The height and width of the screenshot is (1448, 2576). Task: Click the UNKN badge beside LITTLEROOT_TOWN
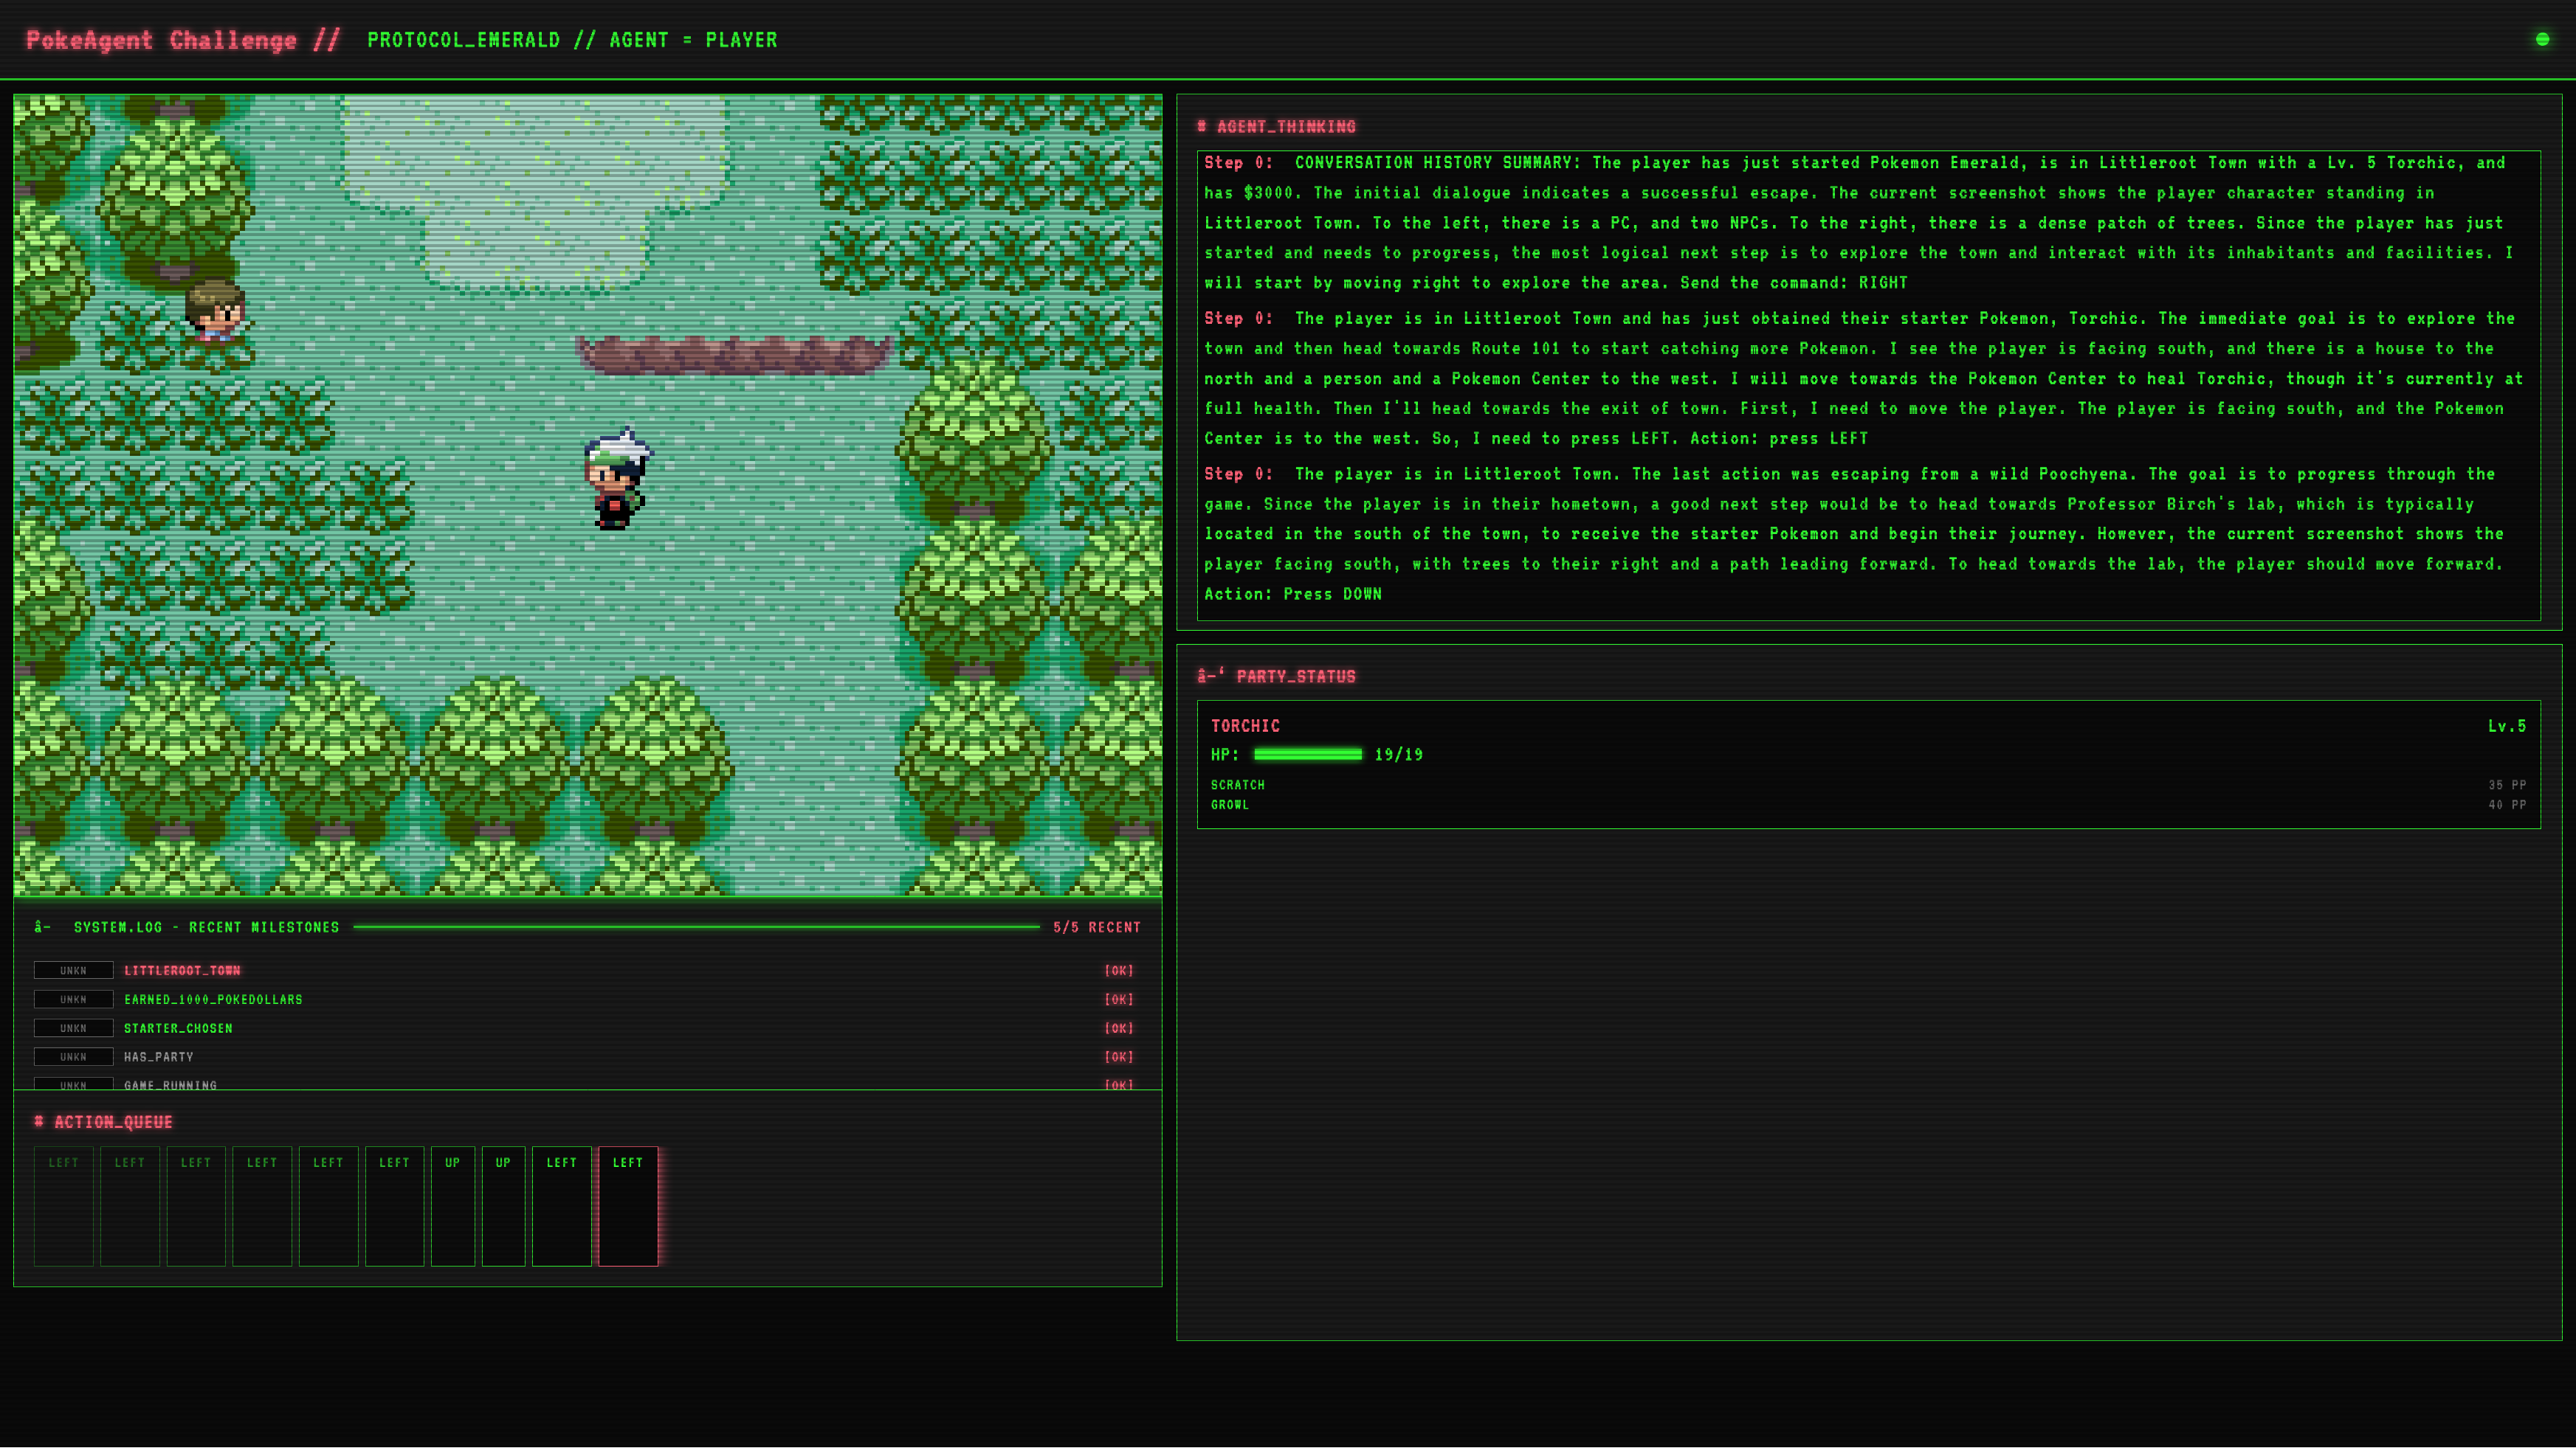pyautogui.click(x=72, y=970)
